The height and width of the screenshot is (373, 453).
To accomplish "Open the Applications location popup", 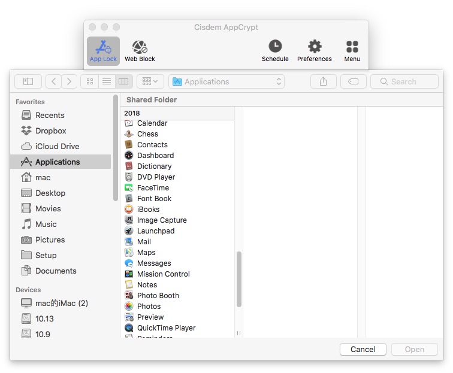I will [226, 81].
